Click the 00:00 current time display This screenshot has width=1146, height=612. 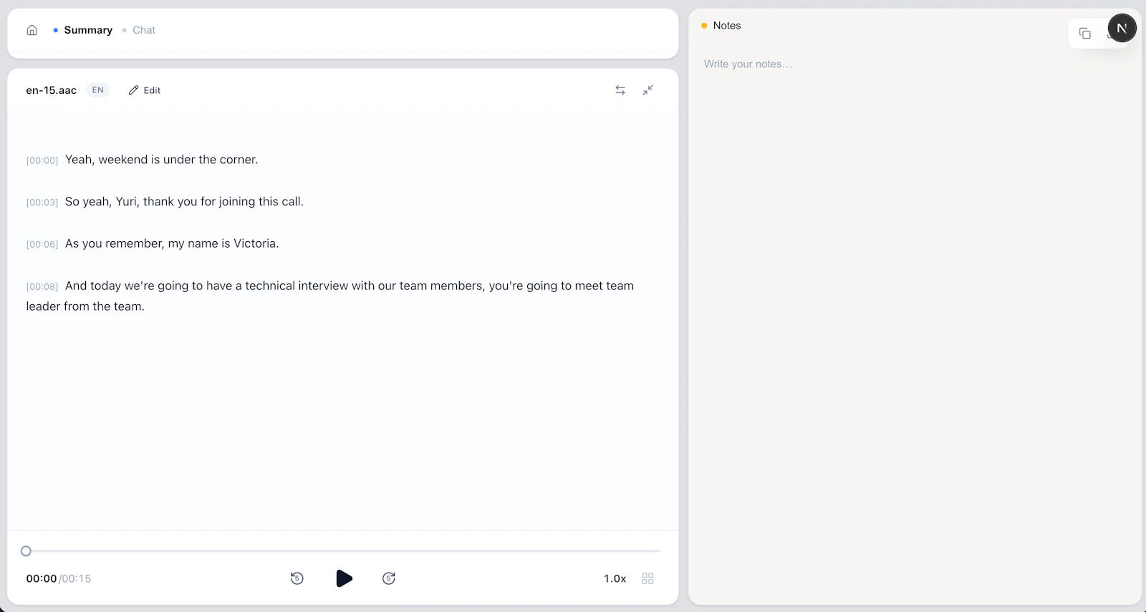tap(42, 578)
